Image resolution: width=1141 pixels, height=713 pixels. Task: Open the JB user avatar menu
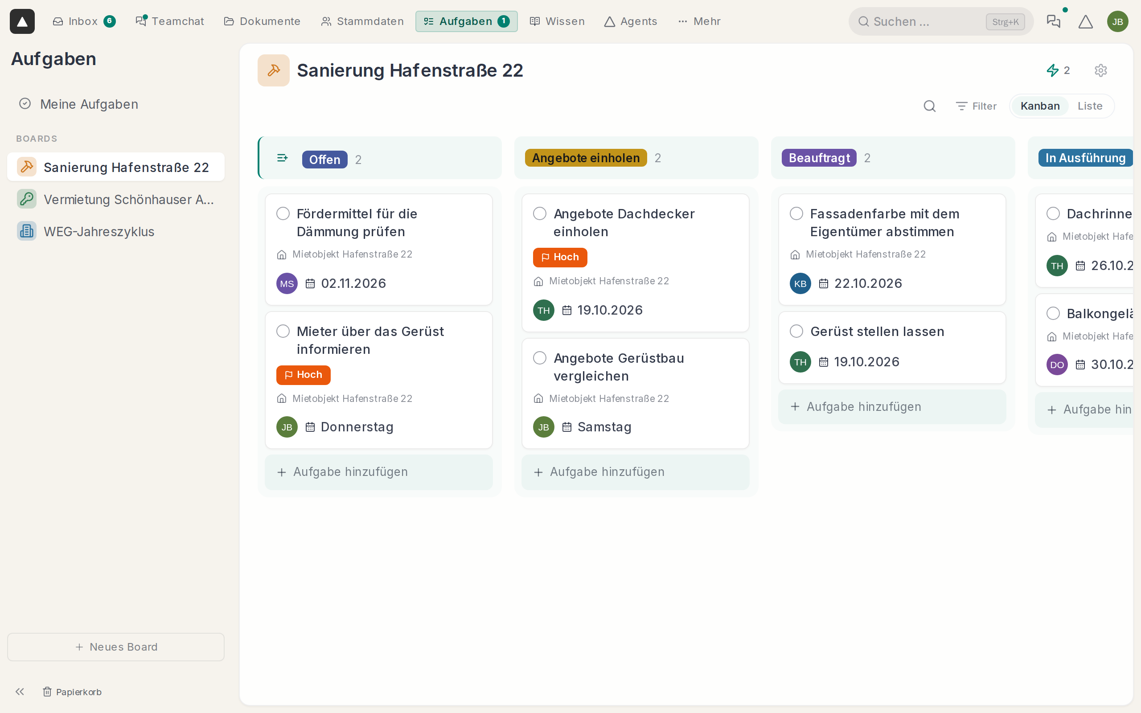coord(1117,21)
